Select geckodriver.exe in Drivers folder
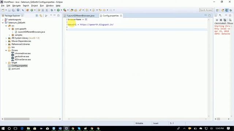 (22, 56)
